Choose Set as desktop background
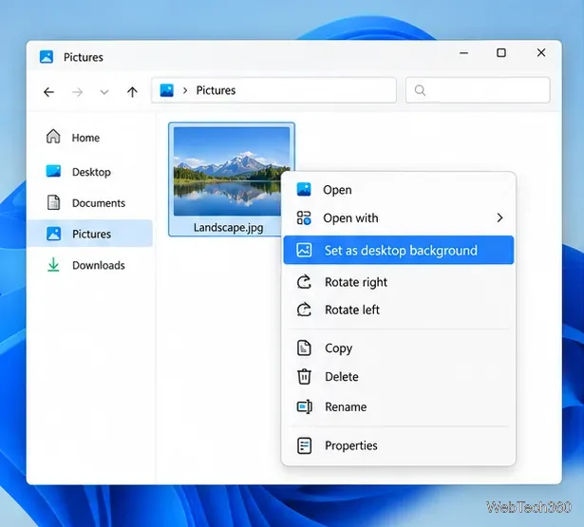584x527 pixels. pyautogui.click(x=399, y=250)
